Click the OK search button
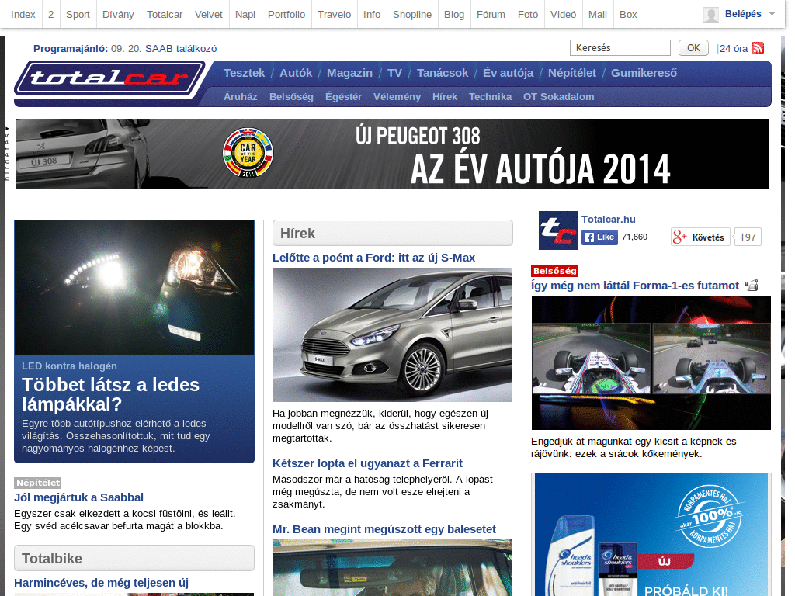 pos(693,47)
